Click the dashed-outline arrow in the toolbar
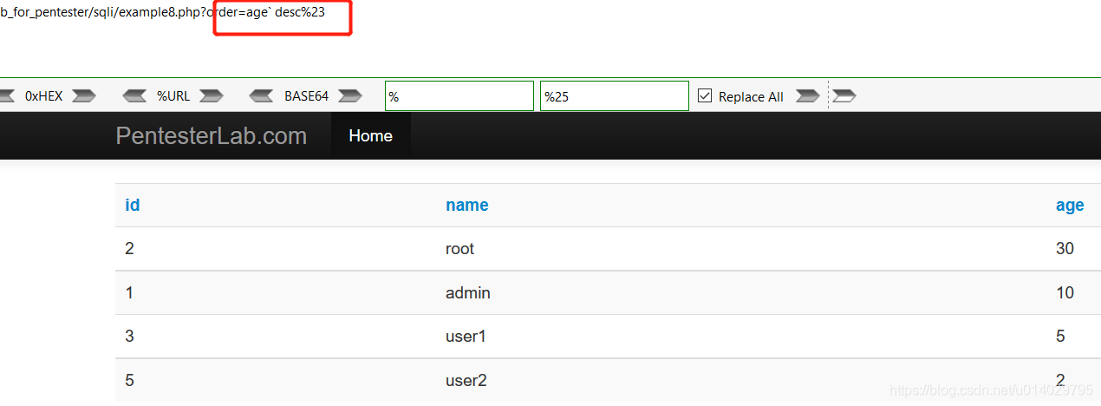1101x406 pixels. coord(844,95)
